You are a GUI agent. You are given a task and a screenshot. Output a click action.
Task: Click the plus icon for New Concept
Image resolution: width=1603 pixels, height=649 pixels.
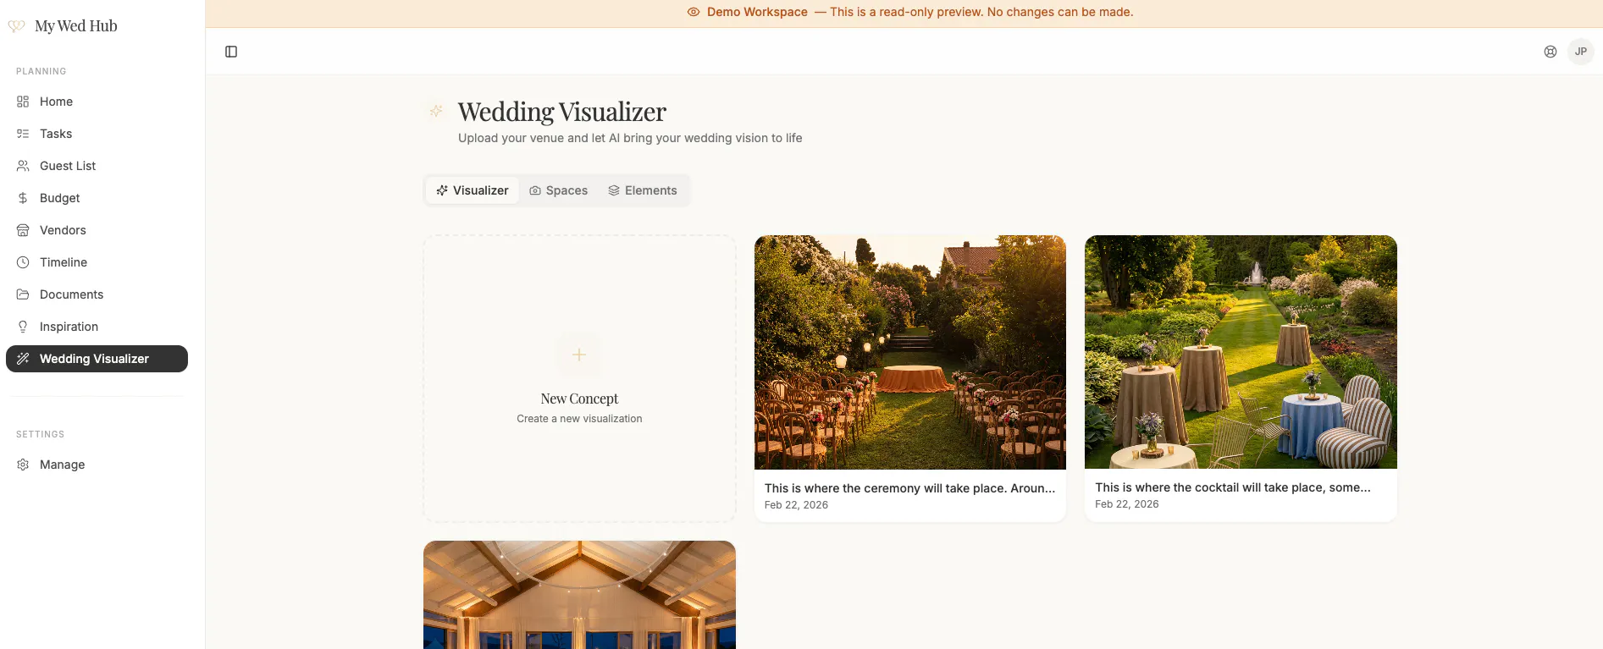coord(579,355)
